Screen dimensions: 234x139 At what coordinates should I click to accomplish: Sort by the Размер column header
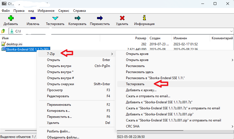click(x=141, y=38)
